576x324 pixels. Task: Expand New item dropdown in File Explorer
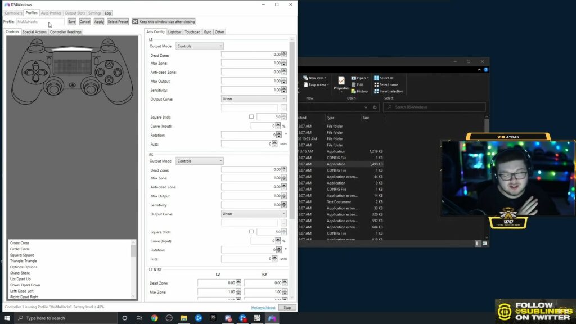point(315,78)
